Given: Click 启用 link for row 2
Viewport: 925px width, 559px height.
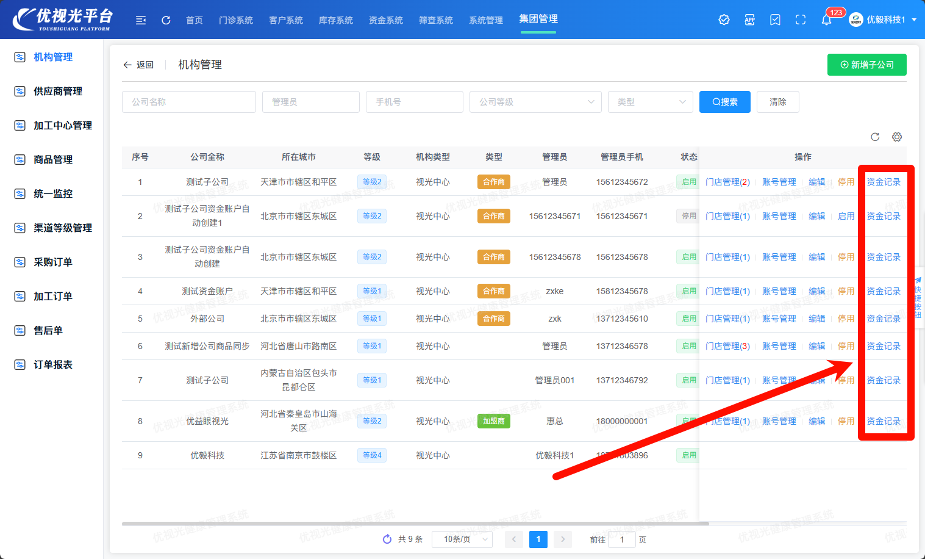Looking at the screenshot, I should point(846,216).
